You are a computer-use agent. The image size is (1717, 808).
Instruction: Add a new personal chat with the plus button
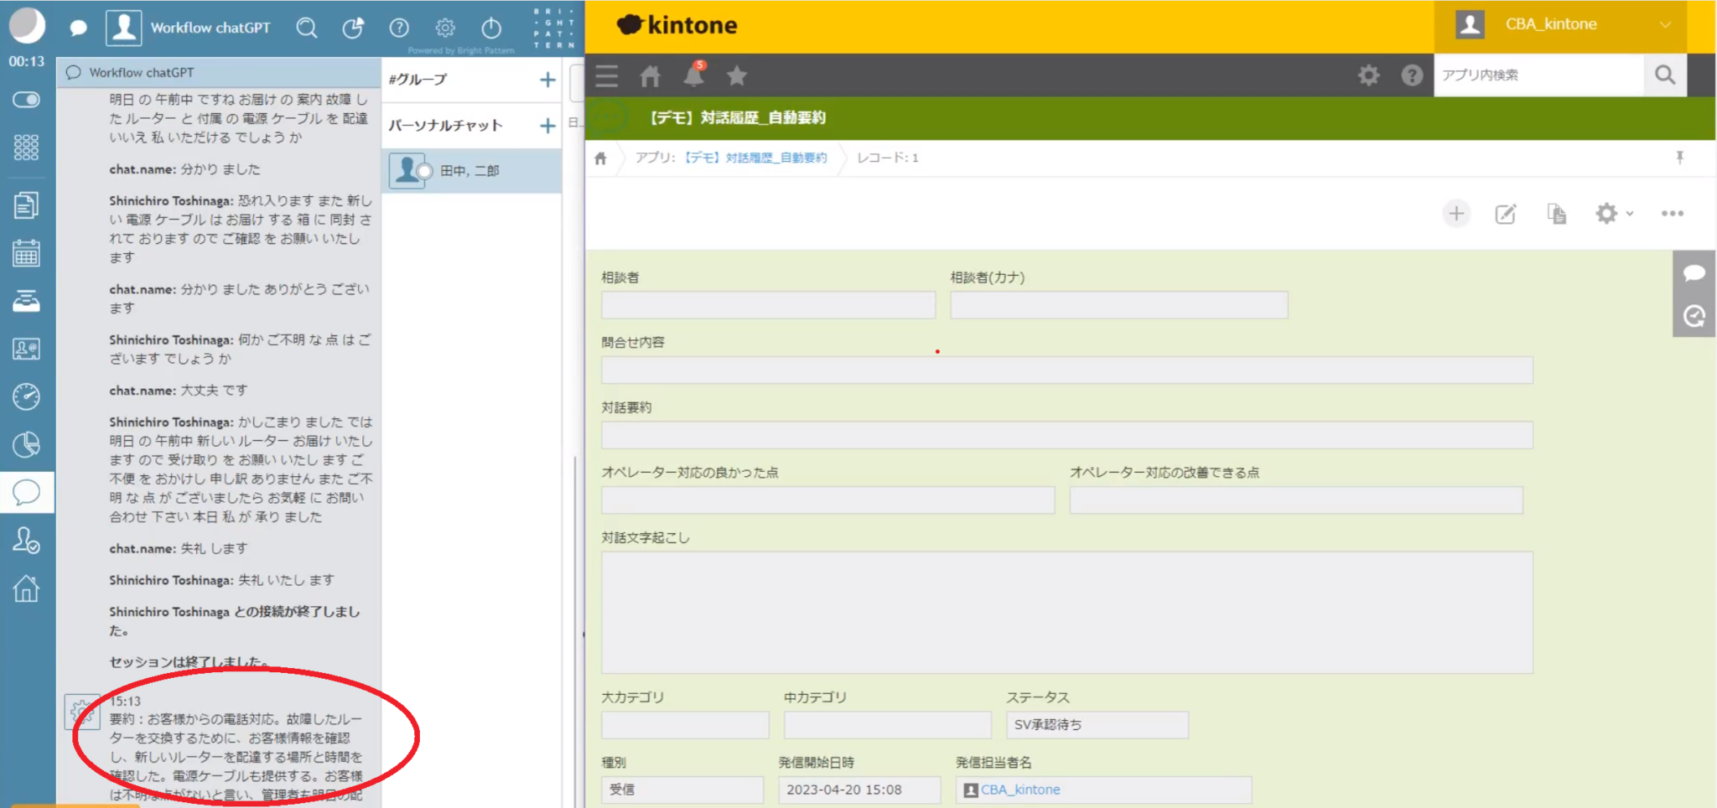point(547,126)
